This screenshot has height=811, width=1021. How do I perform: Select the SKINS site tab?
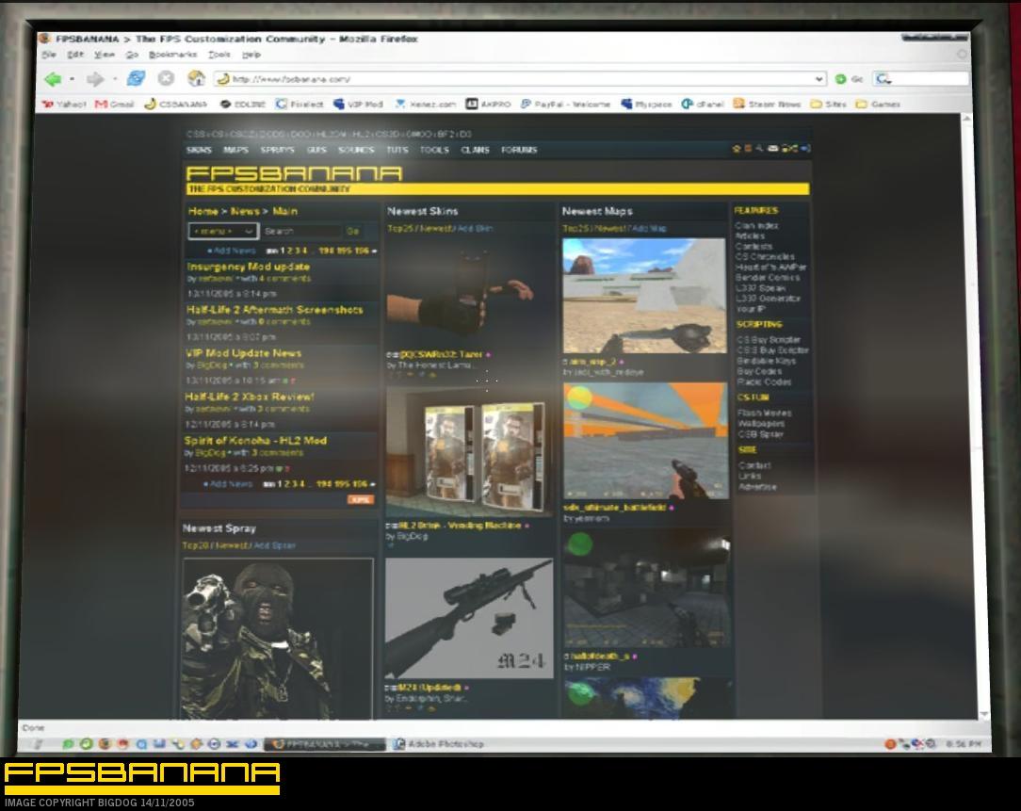[x=199, y=150]
